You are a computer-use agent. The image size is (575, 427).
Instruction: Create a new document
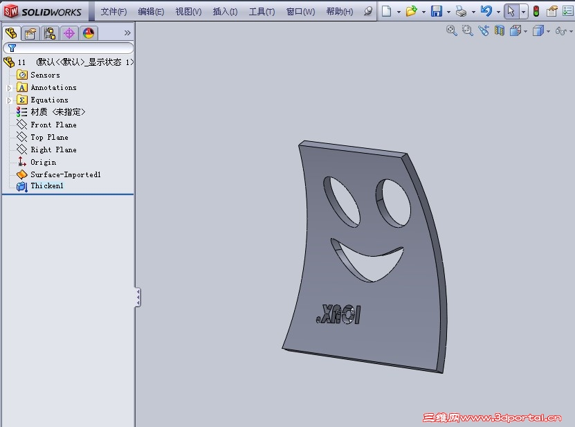[x=386, y=11]
